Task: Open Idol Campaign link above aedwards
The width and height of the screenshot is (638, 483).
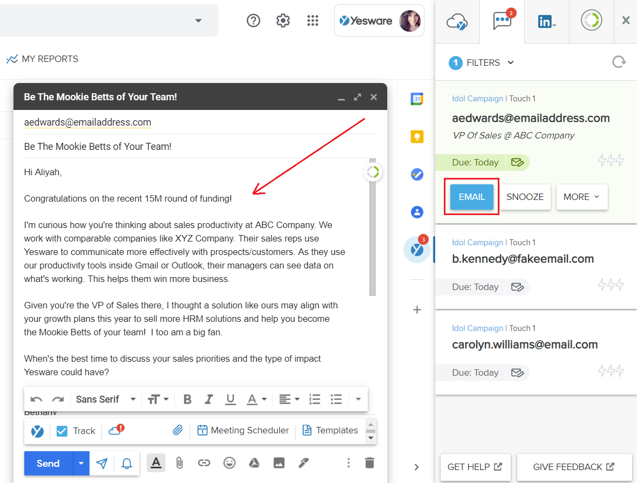Action: tap(478, 99)
